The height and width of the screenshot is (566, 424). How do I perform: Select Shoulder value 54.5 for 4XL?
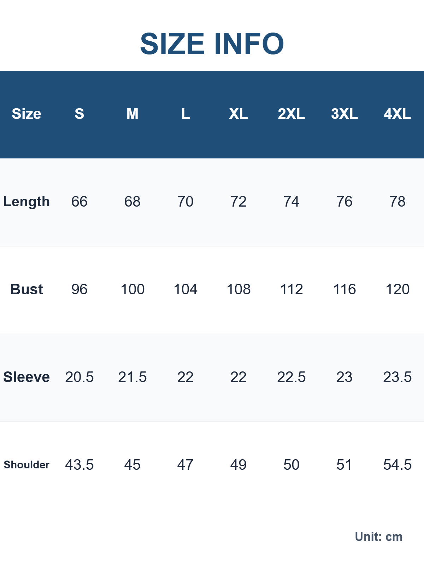coord(397,465)
